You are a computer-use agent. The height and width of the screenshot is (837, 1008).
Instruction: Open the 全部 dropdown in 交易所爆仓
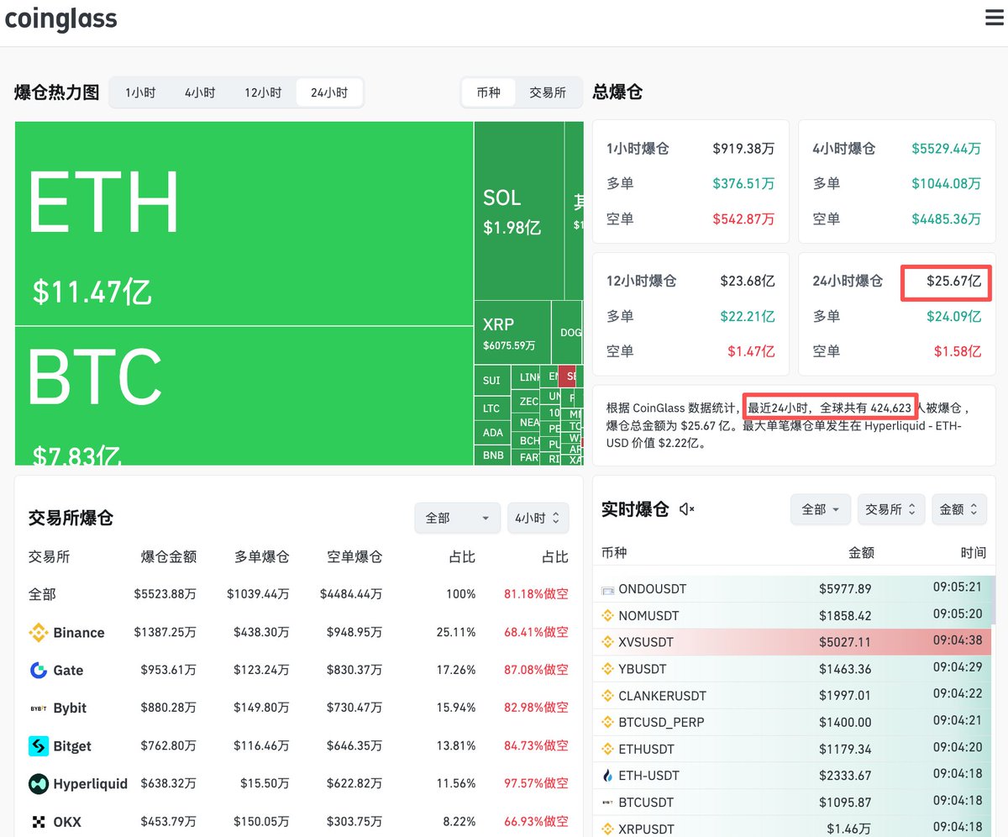point(458,519)
